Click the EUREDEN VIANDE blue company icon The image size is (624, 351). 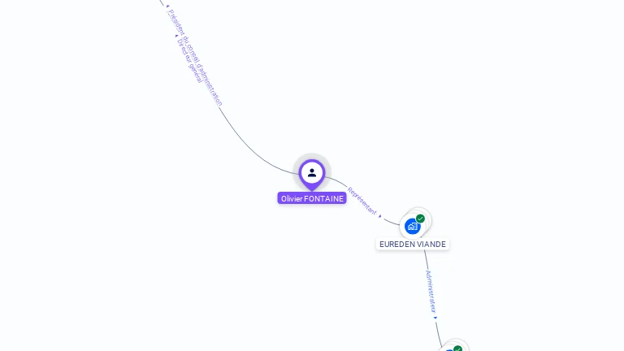(412, 227)
